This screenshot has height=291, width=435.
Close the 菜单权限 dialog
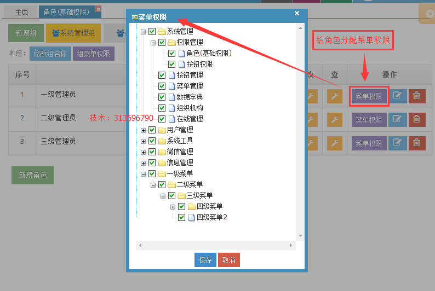297,13
